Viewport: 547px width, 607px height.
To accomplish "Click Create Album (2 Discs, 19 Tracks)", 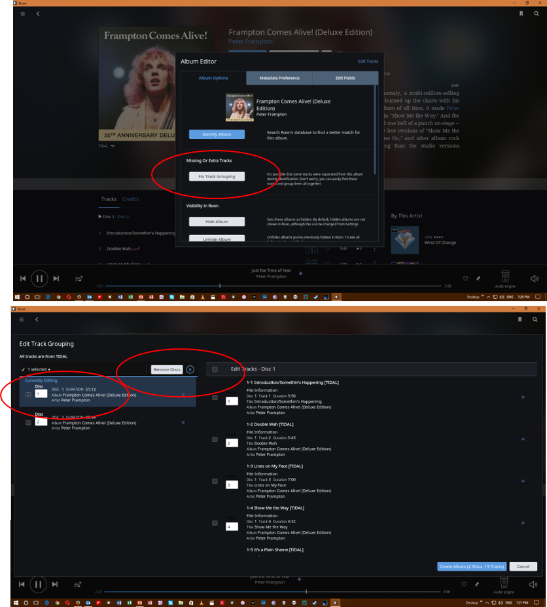I will [x=472, y=566].
